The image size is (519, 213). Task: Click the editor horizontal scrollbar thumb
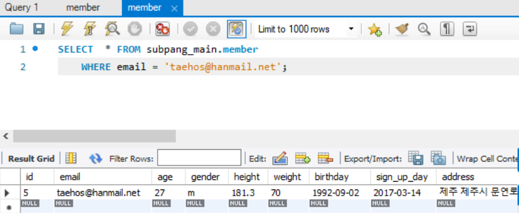coord(94,136)
